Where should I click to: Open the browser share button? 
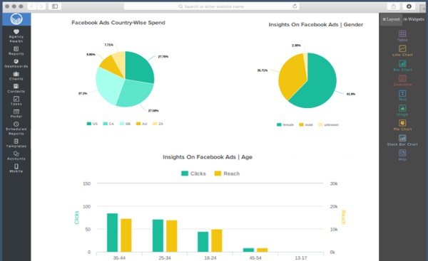[393, 6]
